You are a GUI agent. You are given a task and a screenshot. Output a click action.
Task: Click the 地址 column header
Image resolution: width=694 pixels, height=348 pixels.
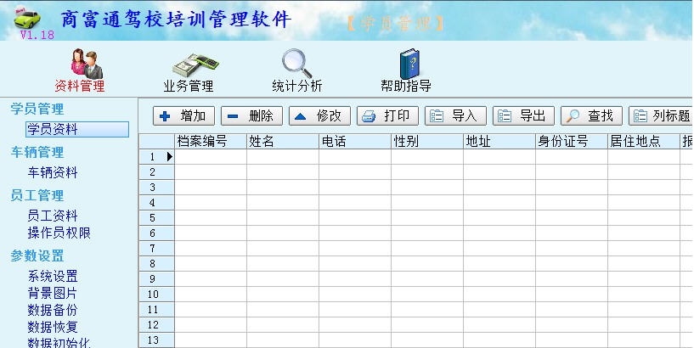(499, 142)
